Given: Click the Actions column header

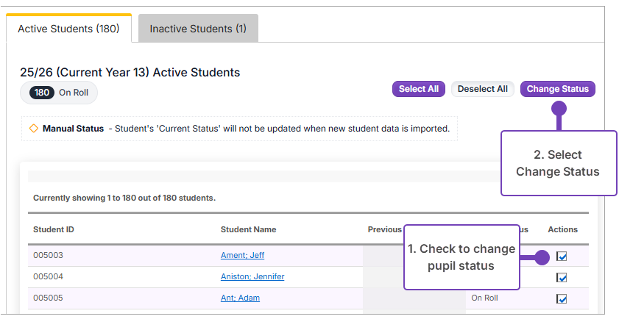Looking at the screenshot, I should click(x=562, y=230).
